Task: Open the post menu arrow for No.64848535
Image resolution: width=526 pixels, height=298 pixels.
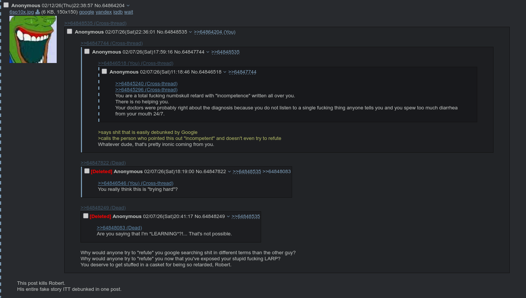Action: coord(190,32)
